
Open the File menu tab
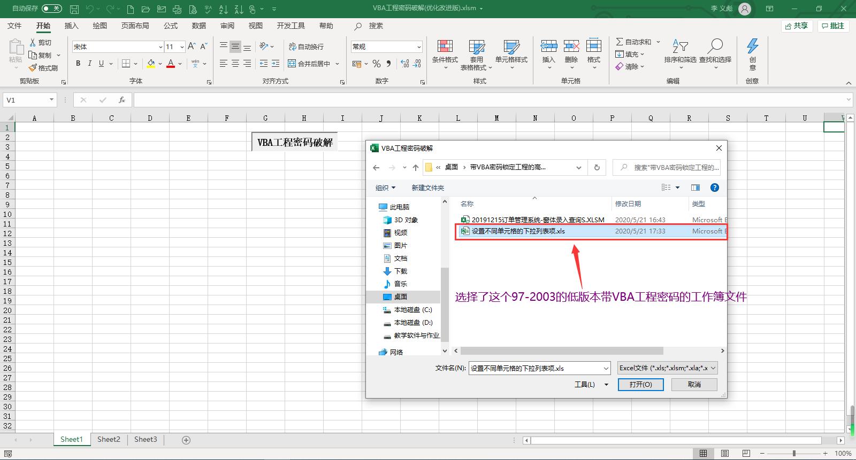click(x=14, y=26)
